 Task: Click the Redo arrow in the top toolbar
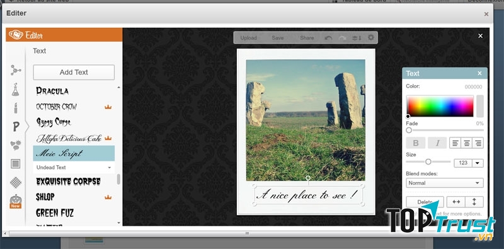coord(343,38)
